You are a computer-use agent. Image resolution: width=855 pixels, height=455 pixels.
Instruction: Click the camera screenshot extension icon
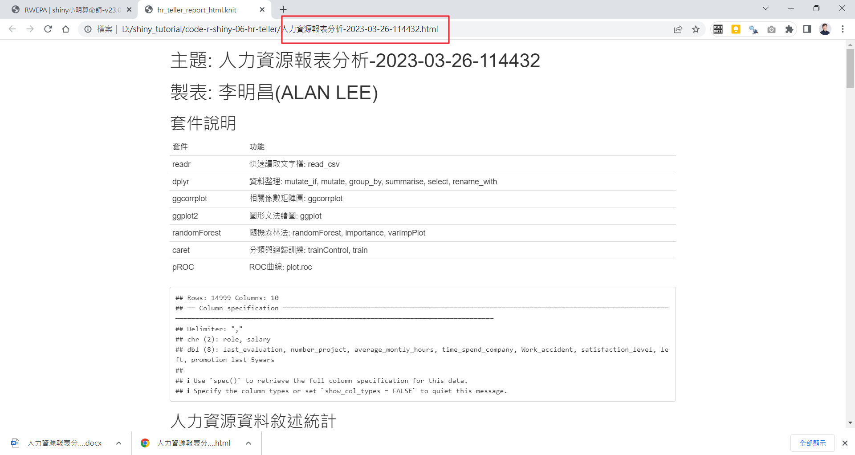tap(771, 29)
